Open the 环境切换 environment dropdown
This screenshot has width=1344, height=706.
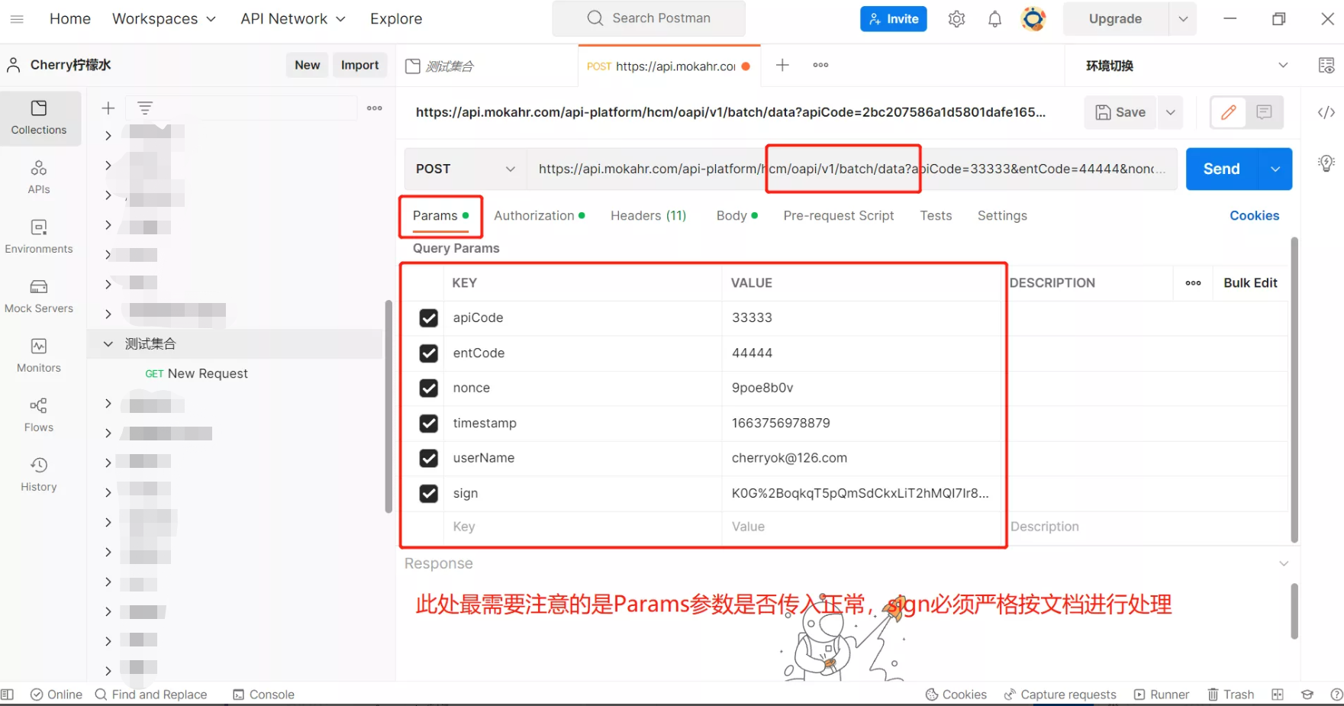pos(1186,66)
